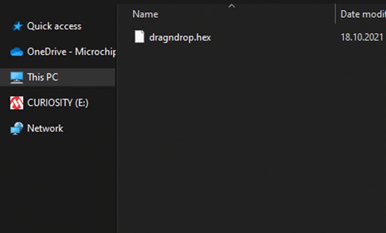Screen dimensions: 386x233
Task: Click the OneDrive cloud icon
Action: click(x=17, y=52)
